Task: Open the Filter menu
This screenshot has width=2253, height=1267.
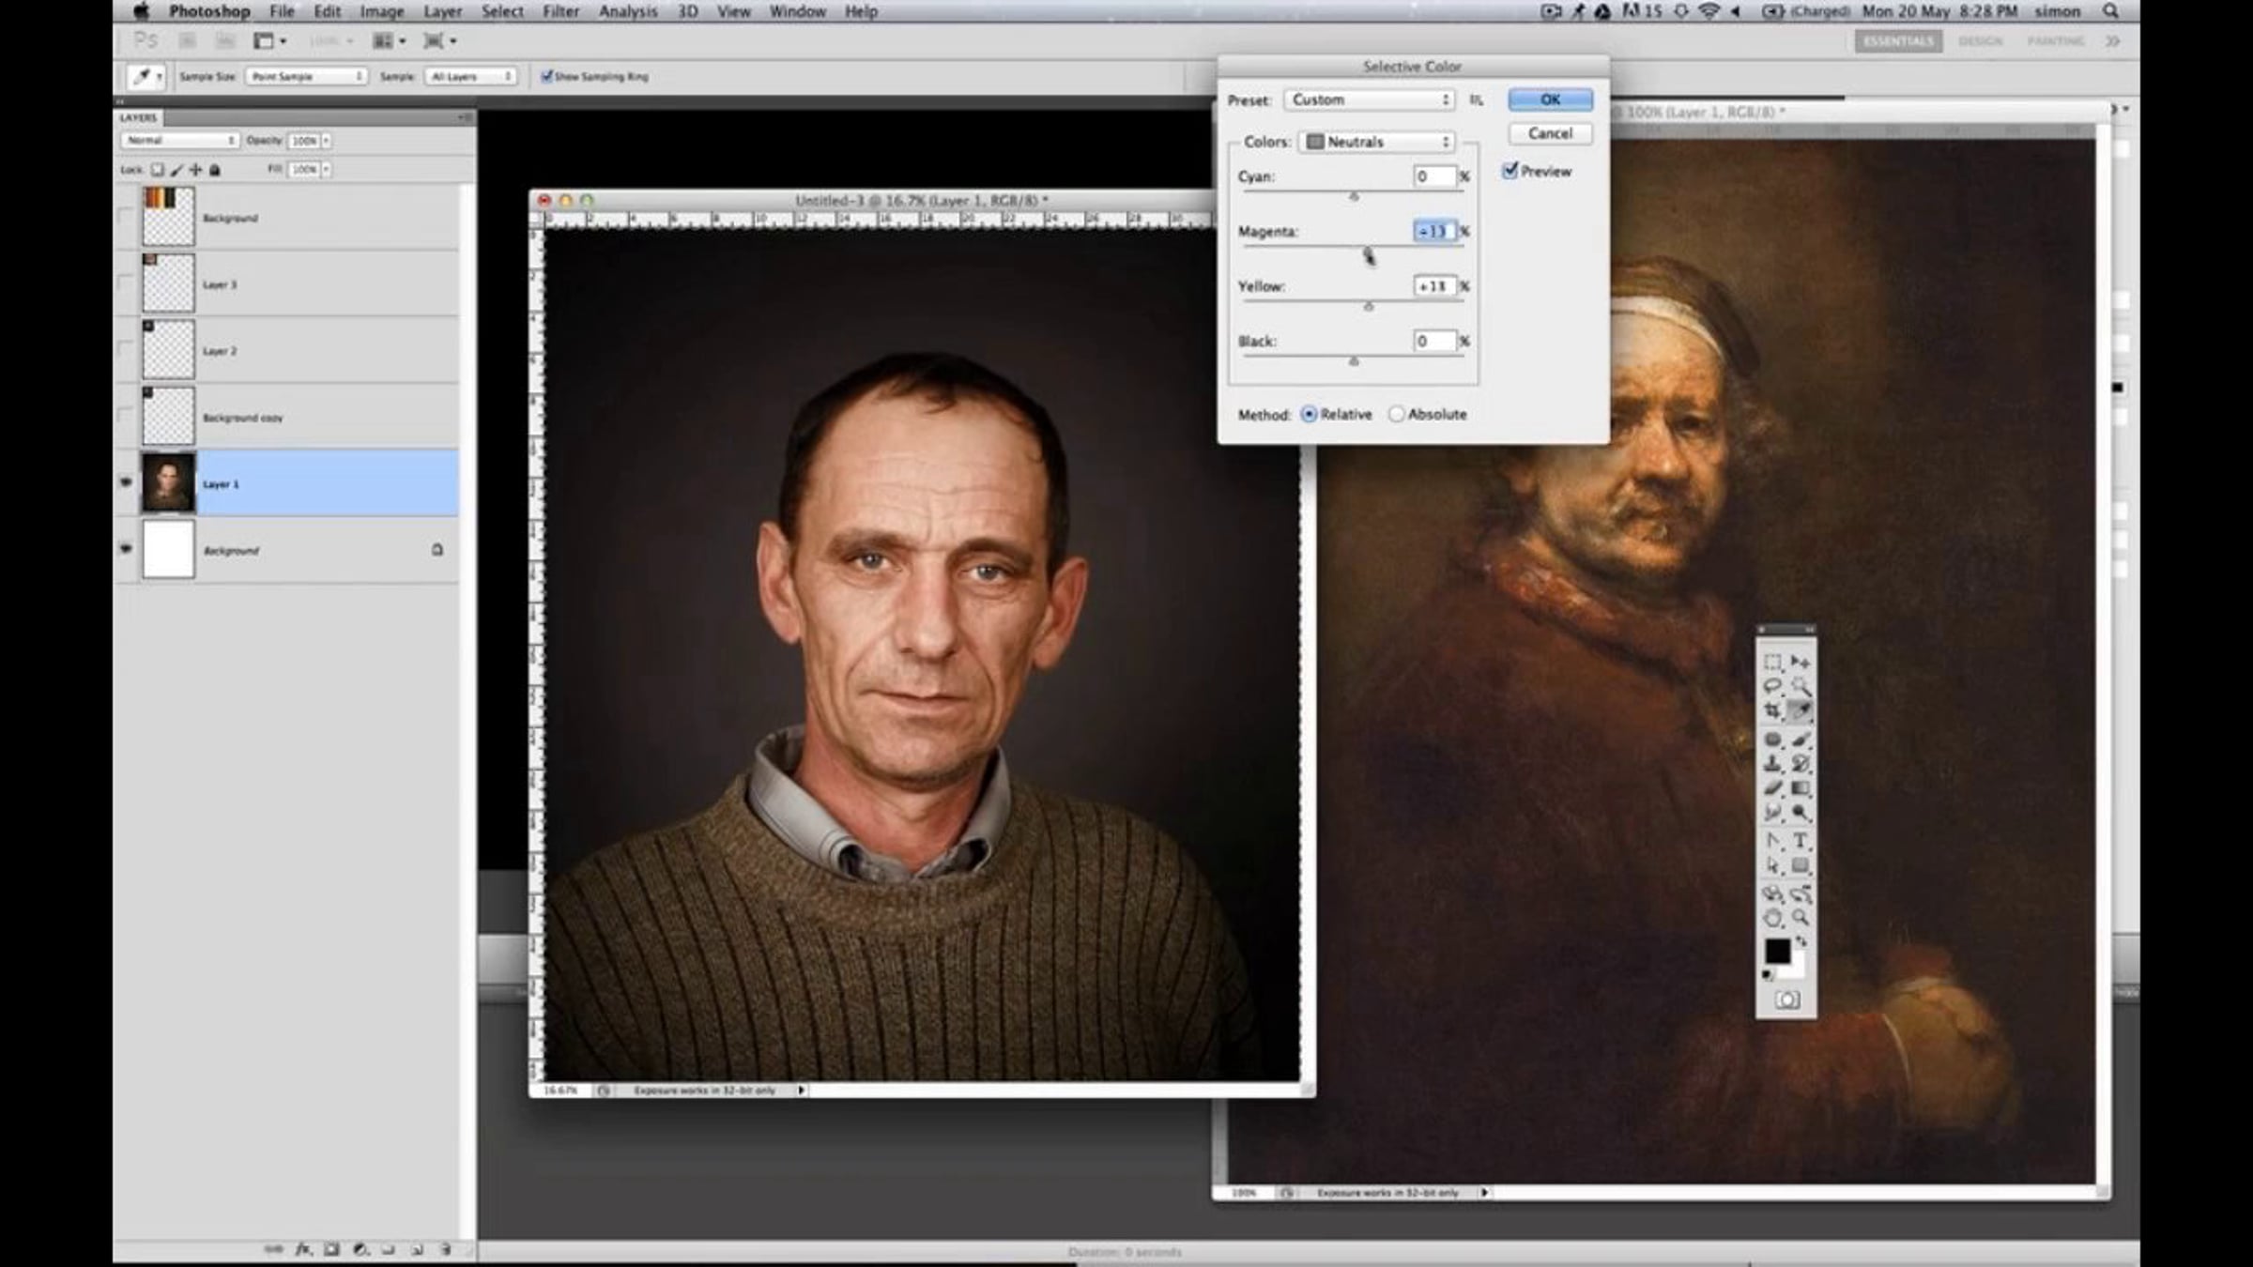Action: pyautogui.click(x=560, y=11)
